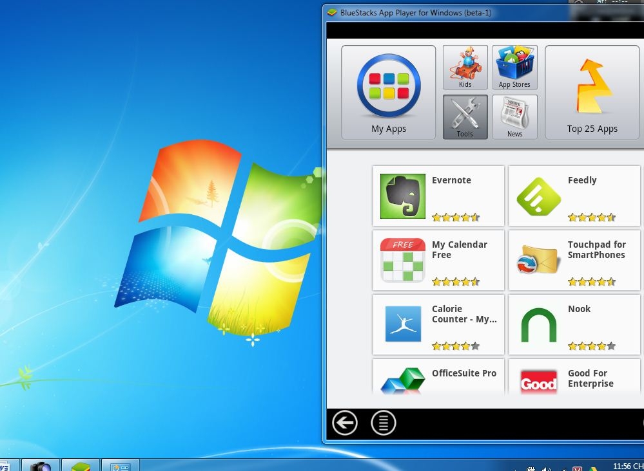
Task: Click the BlueStacks icon in the taskbar
Action: pyautogui.click(x=81, y=465)
